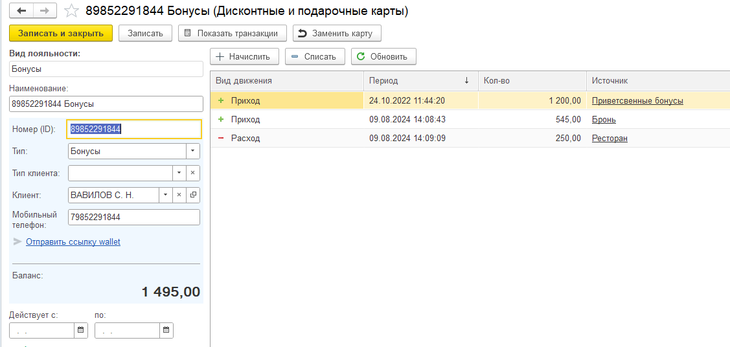Open calendar for 'Действует с' date

81,330
